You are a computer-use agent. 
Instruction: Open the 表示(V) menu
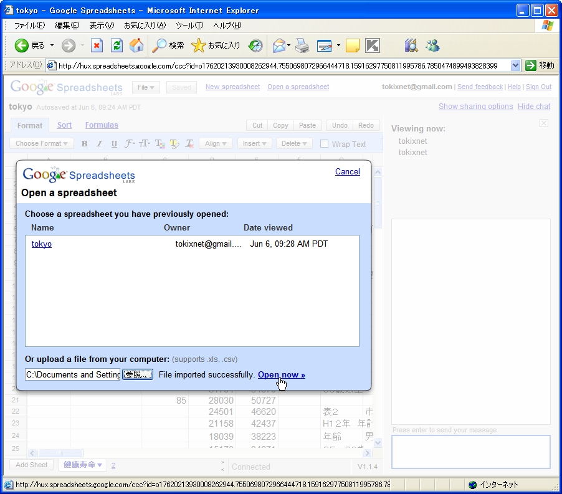click(x=102, y=26)
